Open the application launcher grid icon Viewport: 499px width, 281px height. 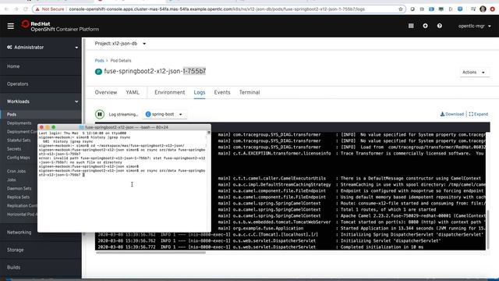(x=411, y=26)
